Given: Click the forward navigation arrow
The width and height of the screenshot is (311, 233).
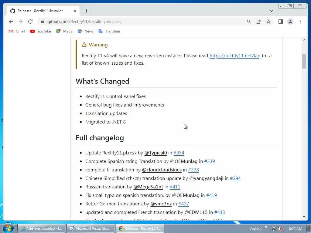Looking at the screenshot, I should point(21,22).
